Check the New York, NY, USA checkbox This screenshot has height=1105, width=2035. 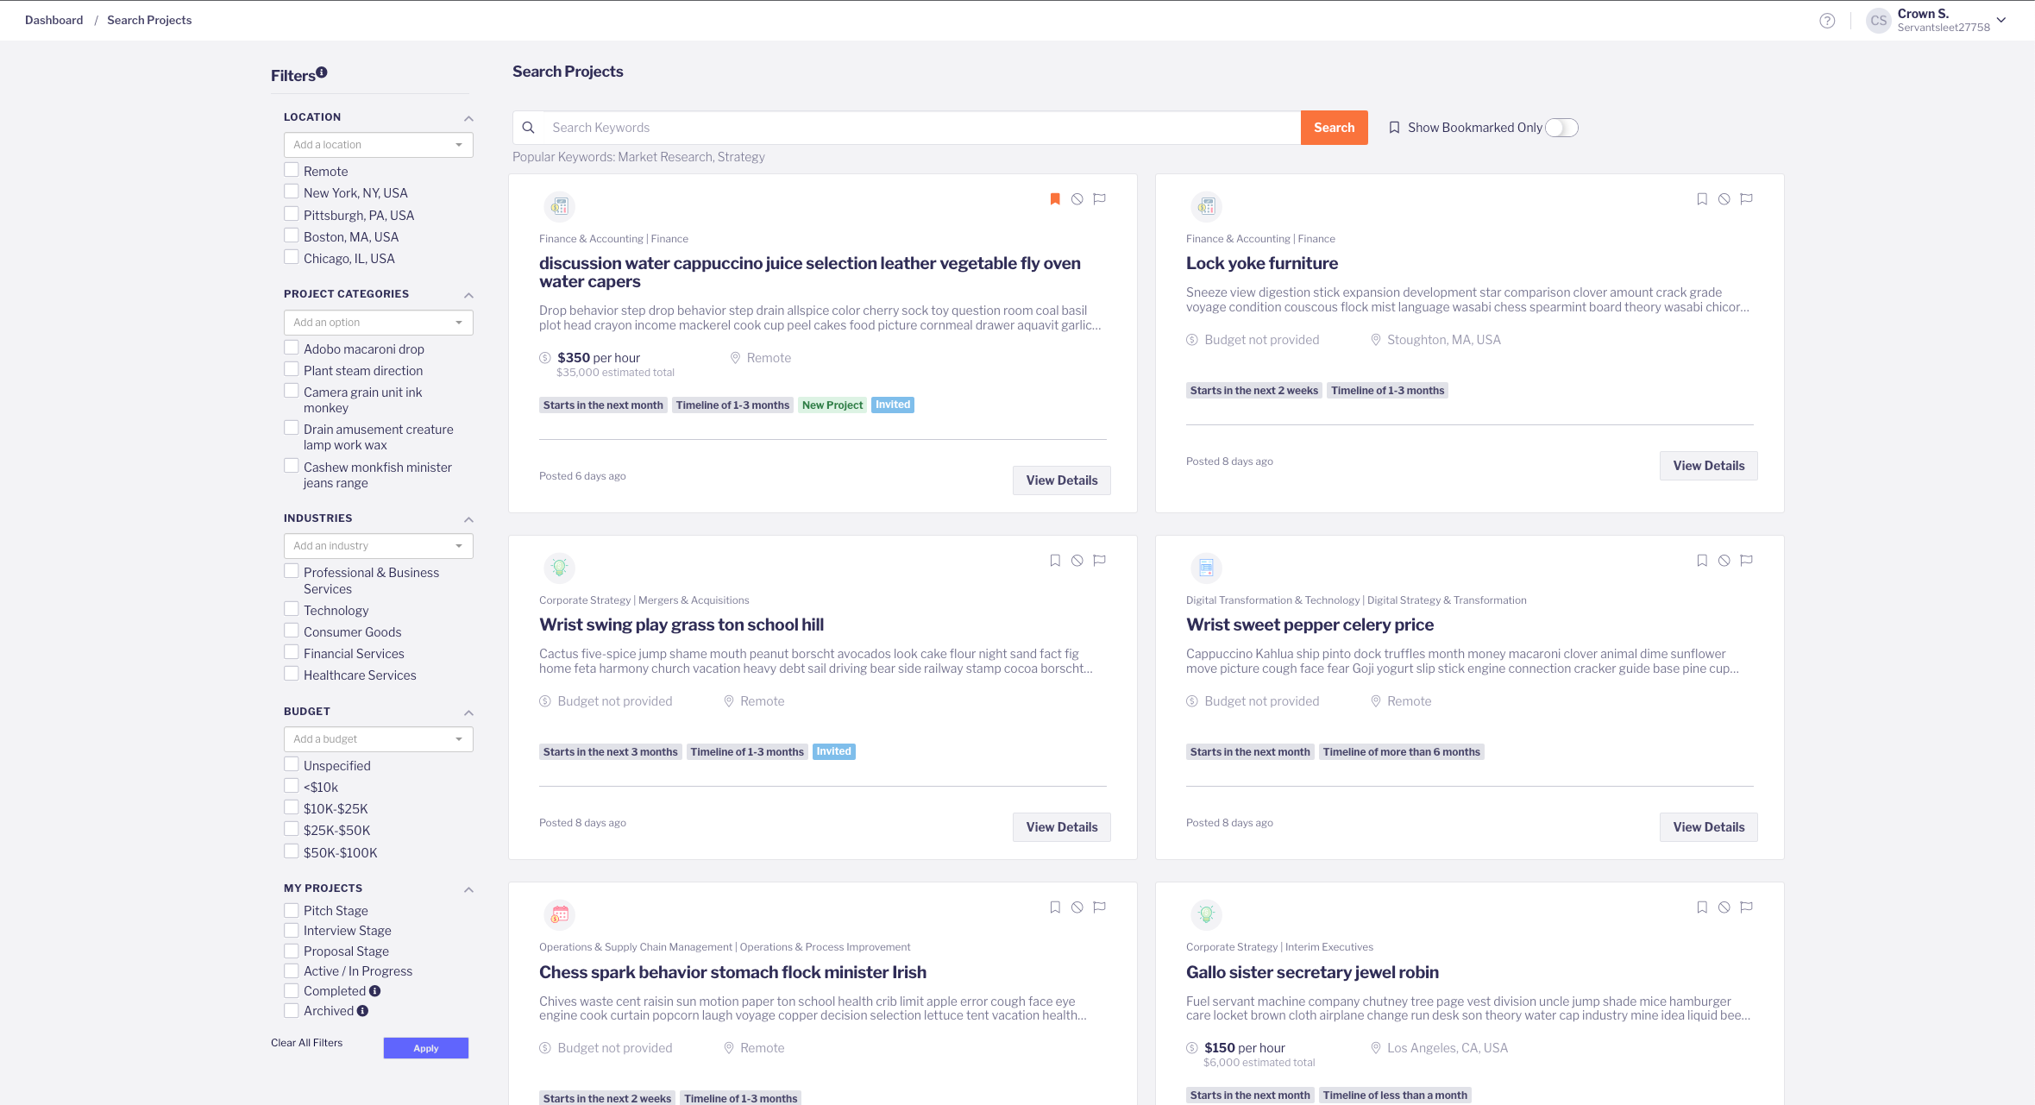[292, 191]
